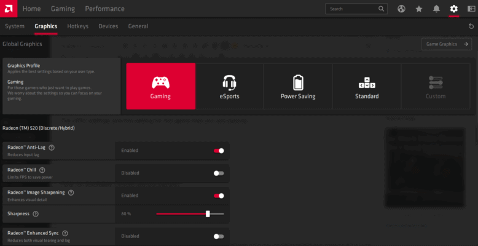Select the Standard profile tile
This screenshot has width=478, height=246.
pyautogui.click(x=367, y=86)
